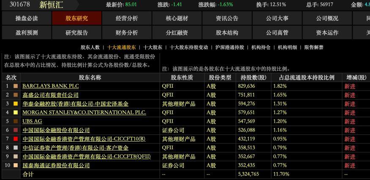Click the yellow swatch beside MORGAN STANLEY

(x=16, y=113)
